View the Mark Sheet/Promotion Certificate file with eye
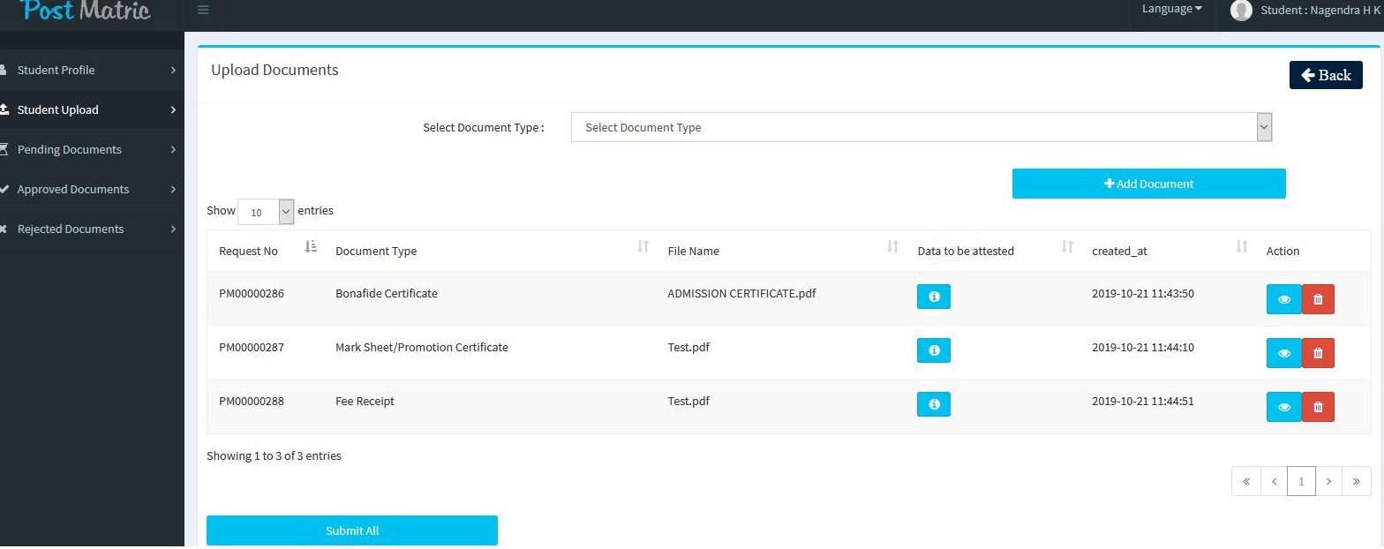 point(1284,353)
